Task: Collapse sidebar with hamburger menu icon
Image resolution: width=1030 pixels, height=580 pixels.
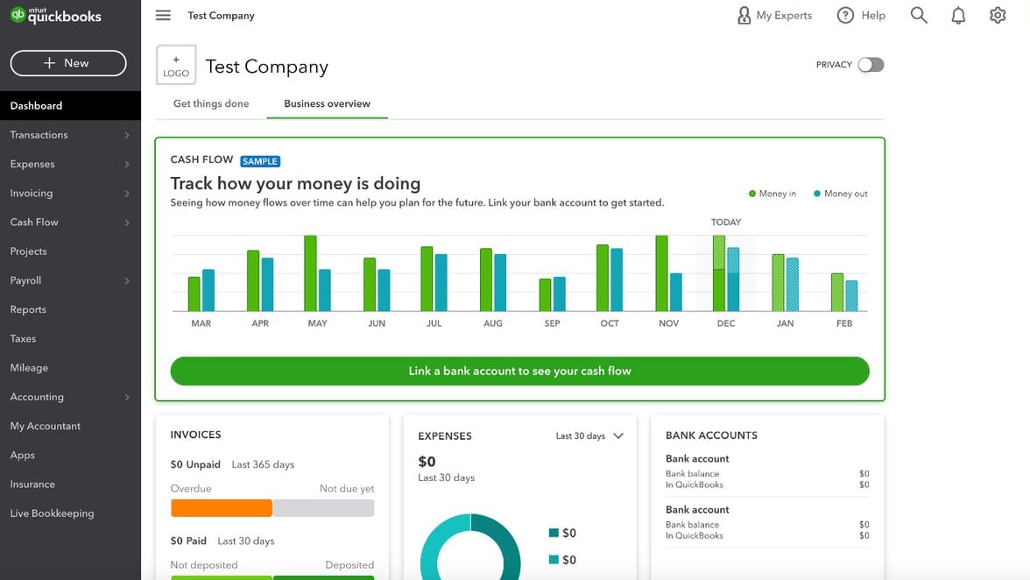Action: pyautogui.click(x=163, y=15)
